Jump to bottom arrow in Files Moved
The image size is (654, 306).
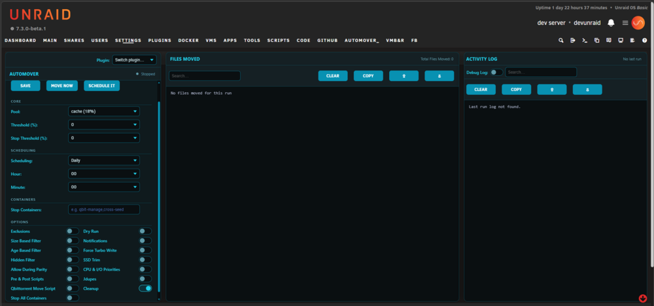pos(439,76)
